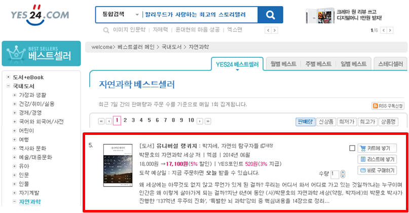Viewport: 409px width, 213px height.
Task: Open 인문 category
Action: click(24, 175)
